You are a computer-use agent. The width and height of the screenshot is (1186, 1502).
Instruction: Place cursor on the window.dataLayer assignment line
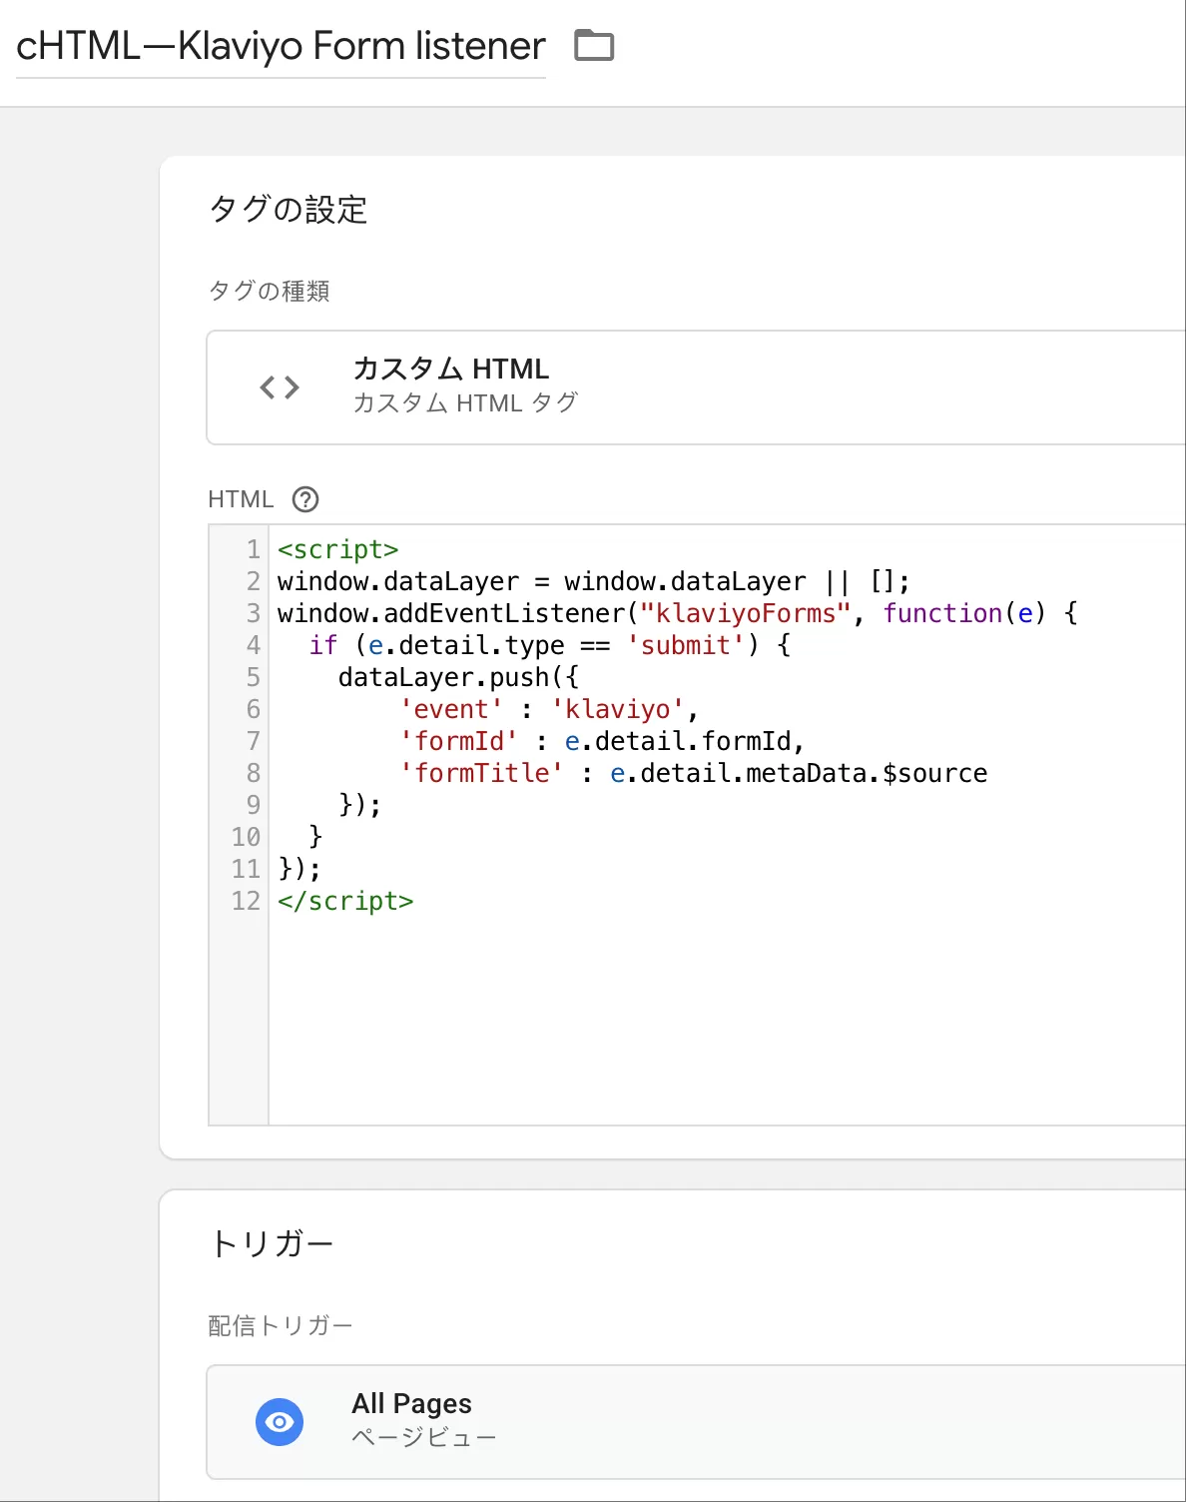[x=594, y=581]
